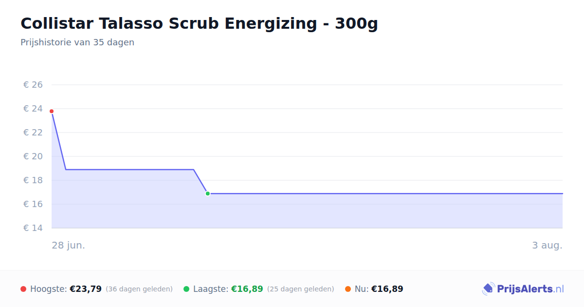Click the green Laagste legend dot
This screenshot has width=584, height=307.
pyautogui.click(x=186, y=289)
